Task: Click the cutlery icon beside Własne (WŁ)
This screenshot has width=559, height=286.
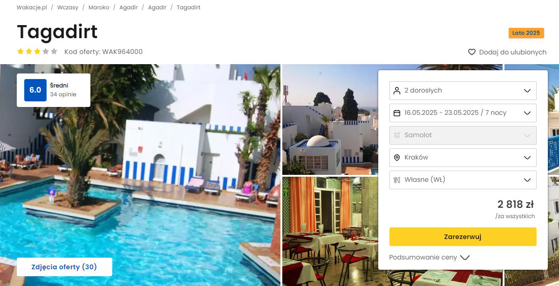Action: tap(397, 180)
